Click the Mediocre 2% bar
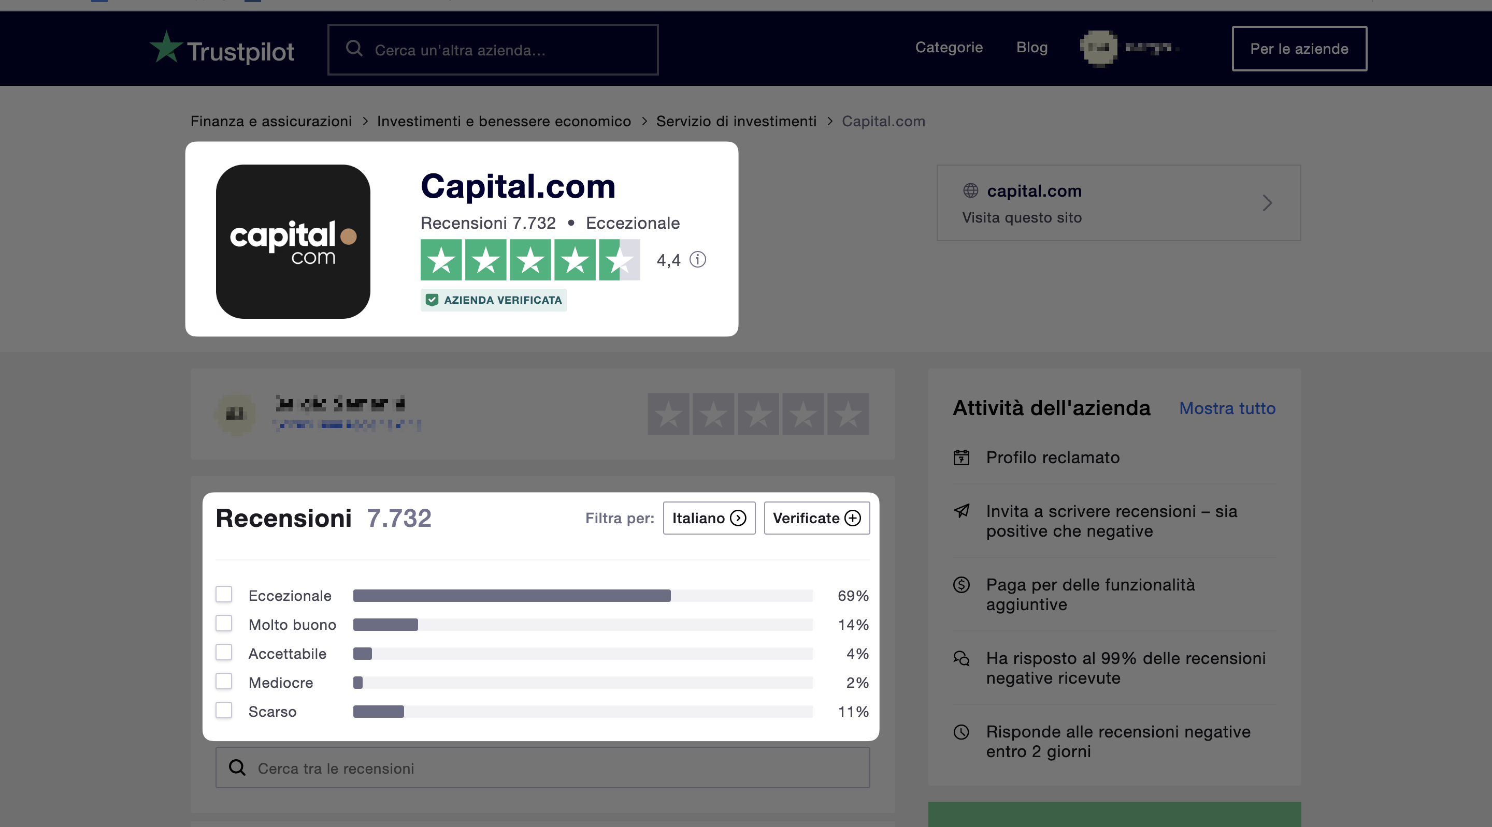 (583, 682)
